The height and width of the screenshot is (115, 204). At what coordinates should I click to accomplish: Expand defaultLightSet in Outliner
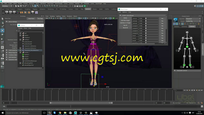(20, 63)
